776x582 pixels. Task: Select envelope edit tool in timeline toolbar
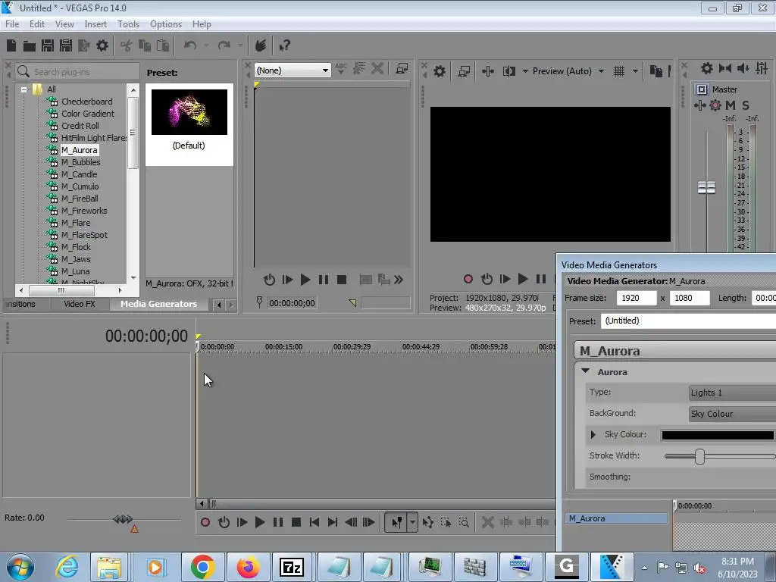428,522
